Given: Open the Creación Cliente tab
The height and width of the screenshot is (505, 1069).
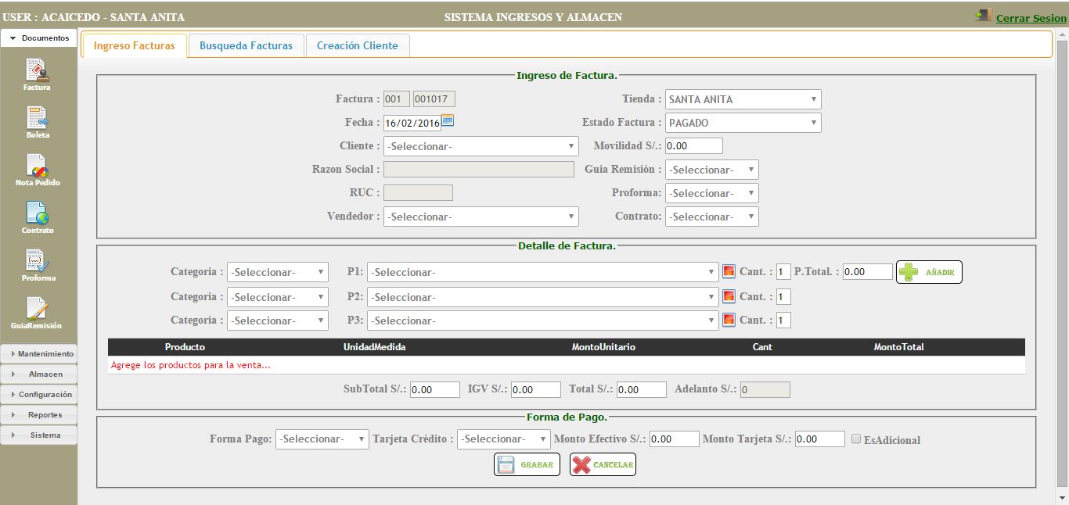Looking at the screenshot, I should [x=357, y=46].
